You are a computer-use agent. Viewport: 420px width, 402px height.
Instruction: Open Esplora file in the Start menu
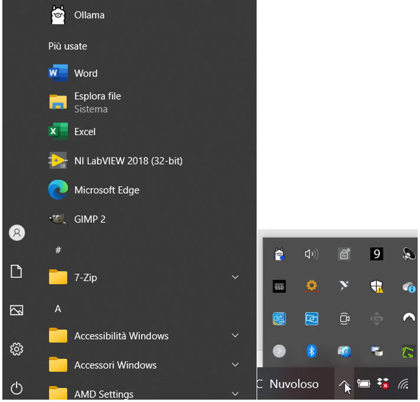(84, 102)
